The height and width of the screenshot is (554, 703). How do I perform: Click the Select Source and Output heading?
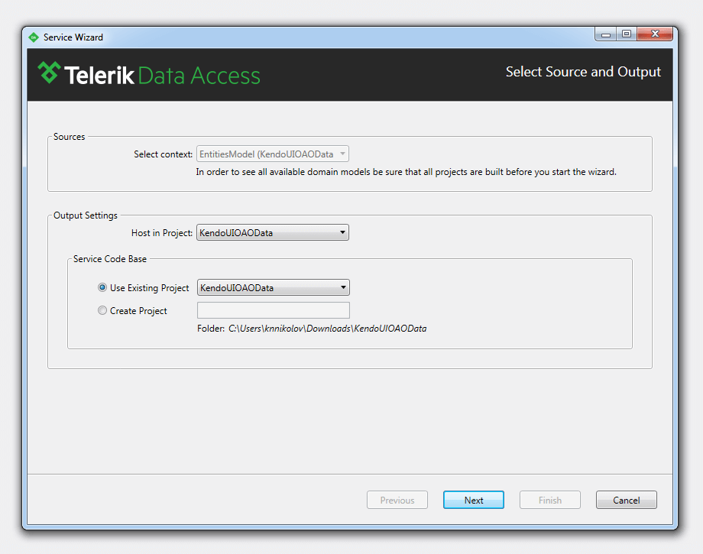[583, 72]
